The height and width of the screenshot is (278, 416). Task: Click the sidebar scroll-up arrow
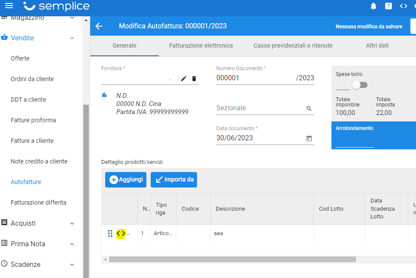(86, 20)
